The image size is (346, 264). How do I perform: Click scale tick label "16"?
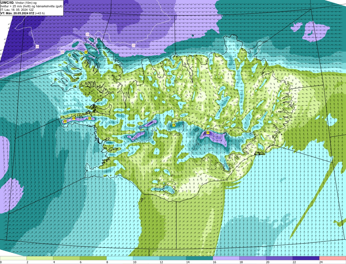tap(214, 262)
